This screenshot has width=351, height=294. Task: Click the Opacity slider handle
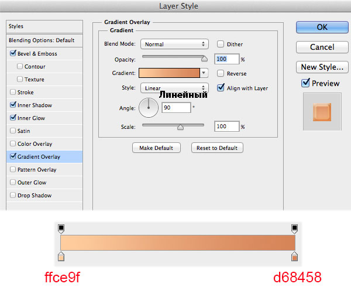[x=204, y=59]
